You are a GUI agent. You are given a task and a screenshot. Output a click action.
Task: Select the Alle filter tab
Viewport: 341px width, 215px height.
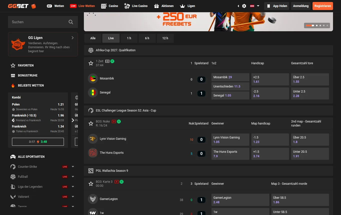pos(93,38)
